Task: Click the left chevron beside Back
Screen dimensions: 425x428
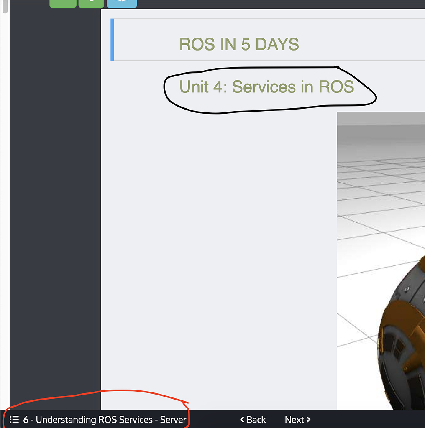Action: [x=242, y=420]
